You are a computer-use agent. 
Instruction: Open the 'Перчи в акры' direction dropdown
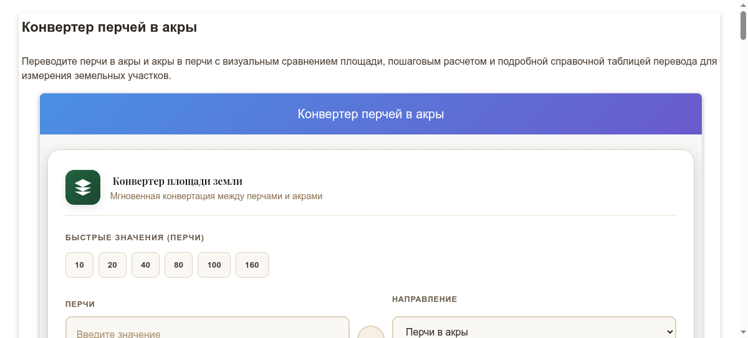pyautogui.click(x=534, y=329)
